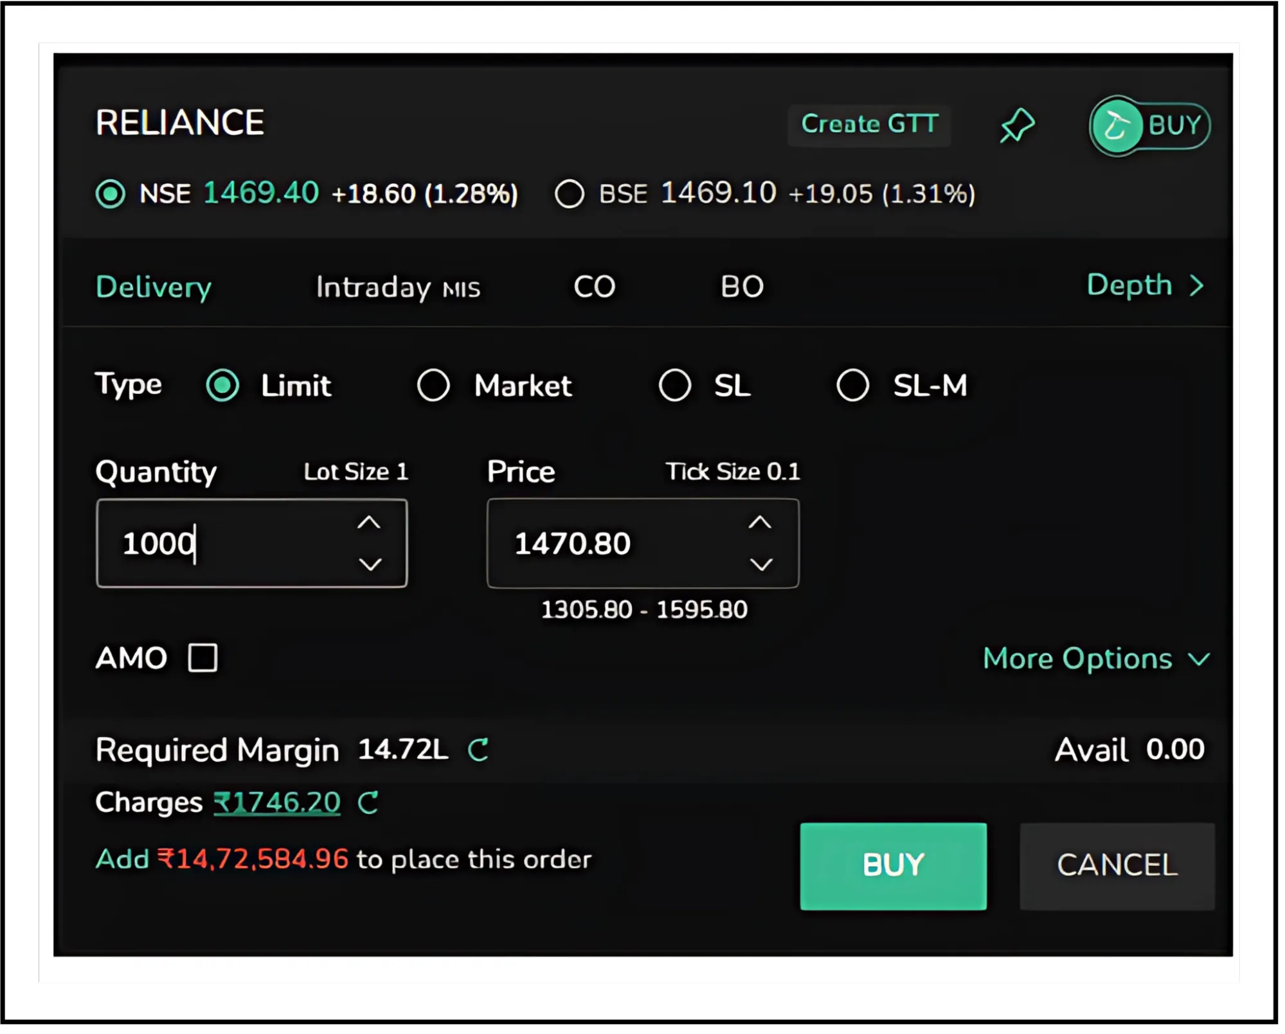The width and height of the screenshot is (1285, 1034).
Task: Click the price range 1305.80 - 1595.80
Action: point(644,609)
